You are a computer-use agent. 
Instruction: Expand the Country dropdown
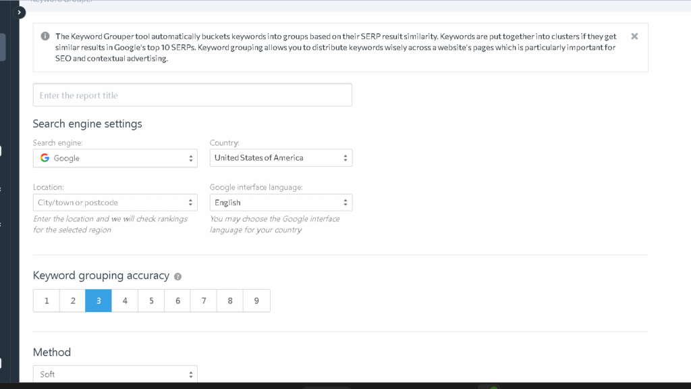click(x=281, y=158)
